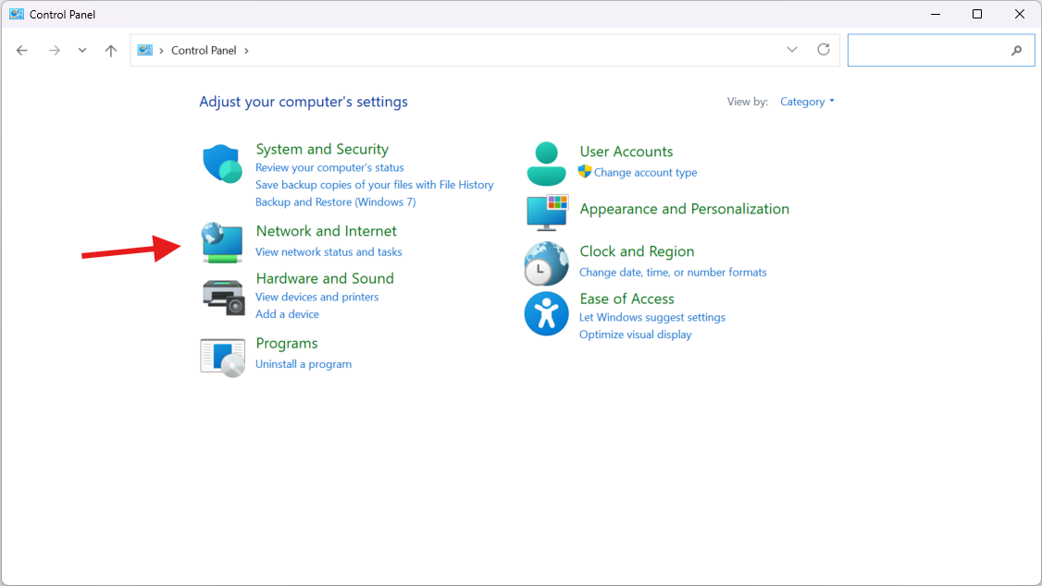The image size is (1042, 586).
Task: Go back with the Back arrow
Action: [x=22, y=51]
